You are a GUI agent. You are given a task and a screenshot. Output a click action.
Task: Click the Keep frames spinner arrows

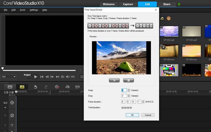(x=129, y=90)
